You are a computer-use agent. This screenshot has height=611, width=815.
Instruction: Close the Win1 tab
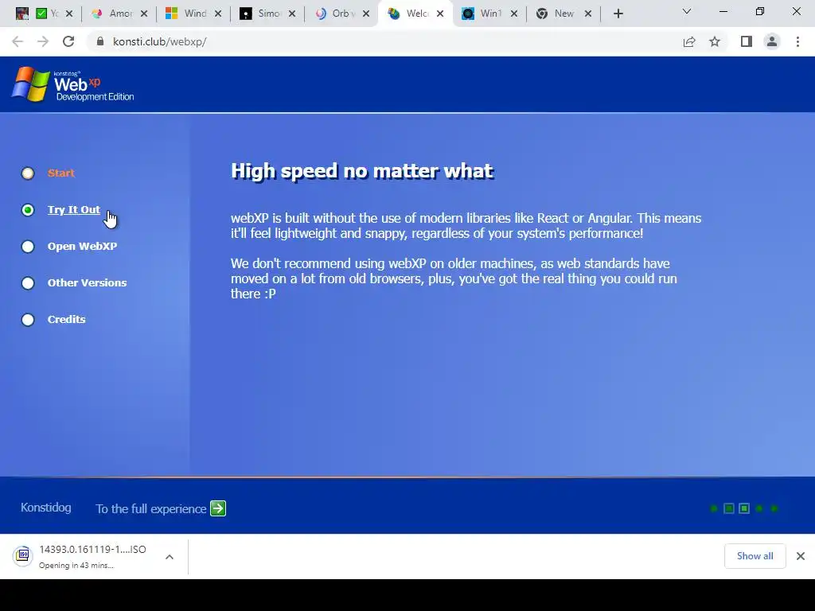pos(514,14)
